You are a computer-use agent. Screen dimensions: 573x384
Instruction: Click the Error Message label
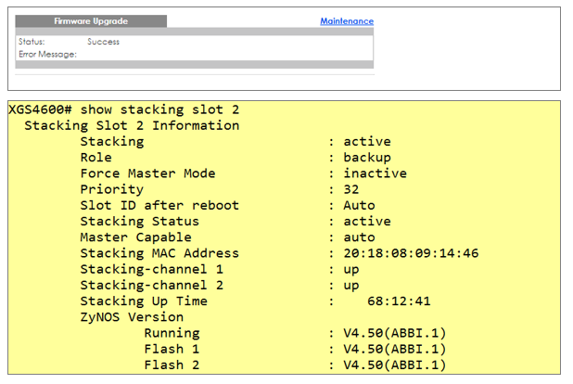pos(47,54)
